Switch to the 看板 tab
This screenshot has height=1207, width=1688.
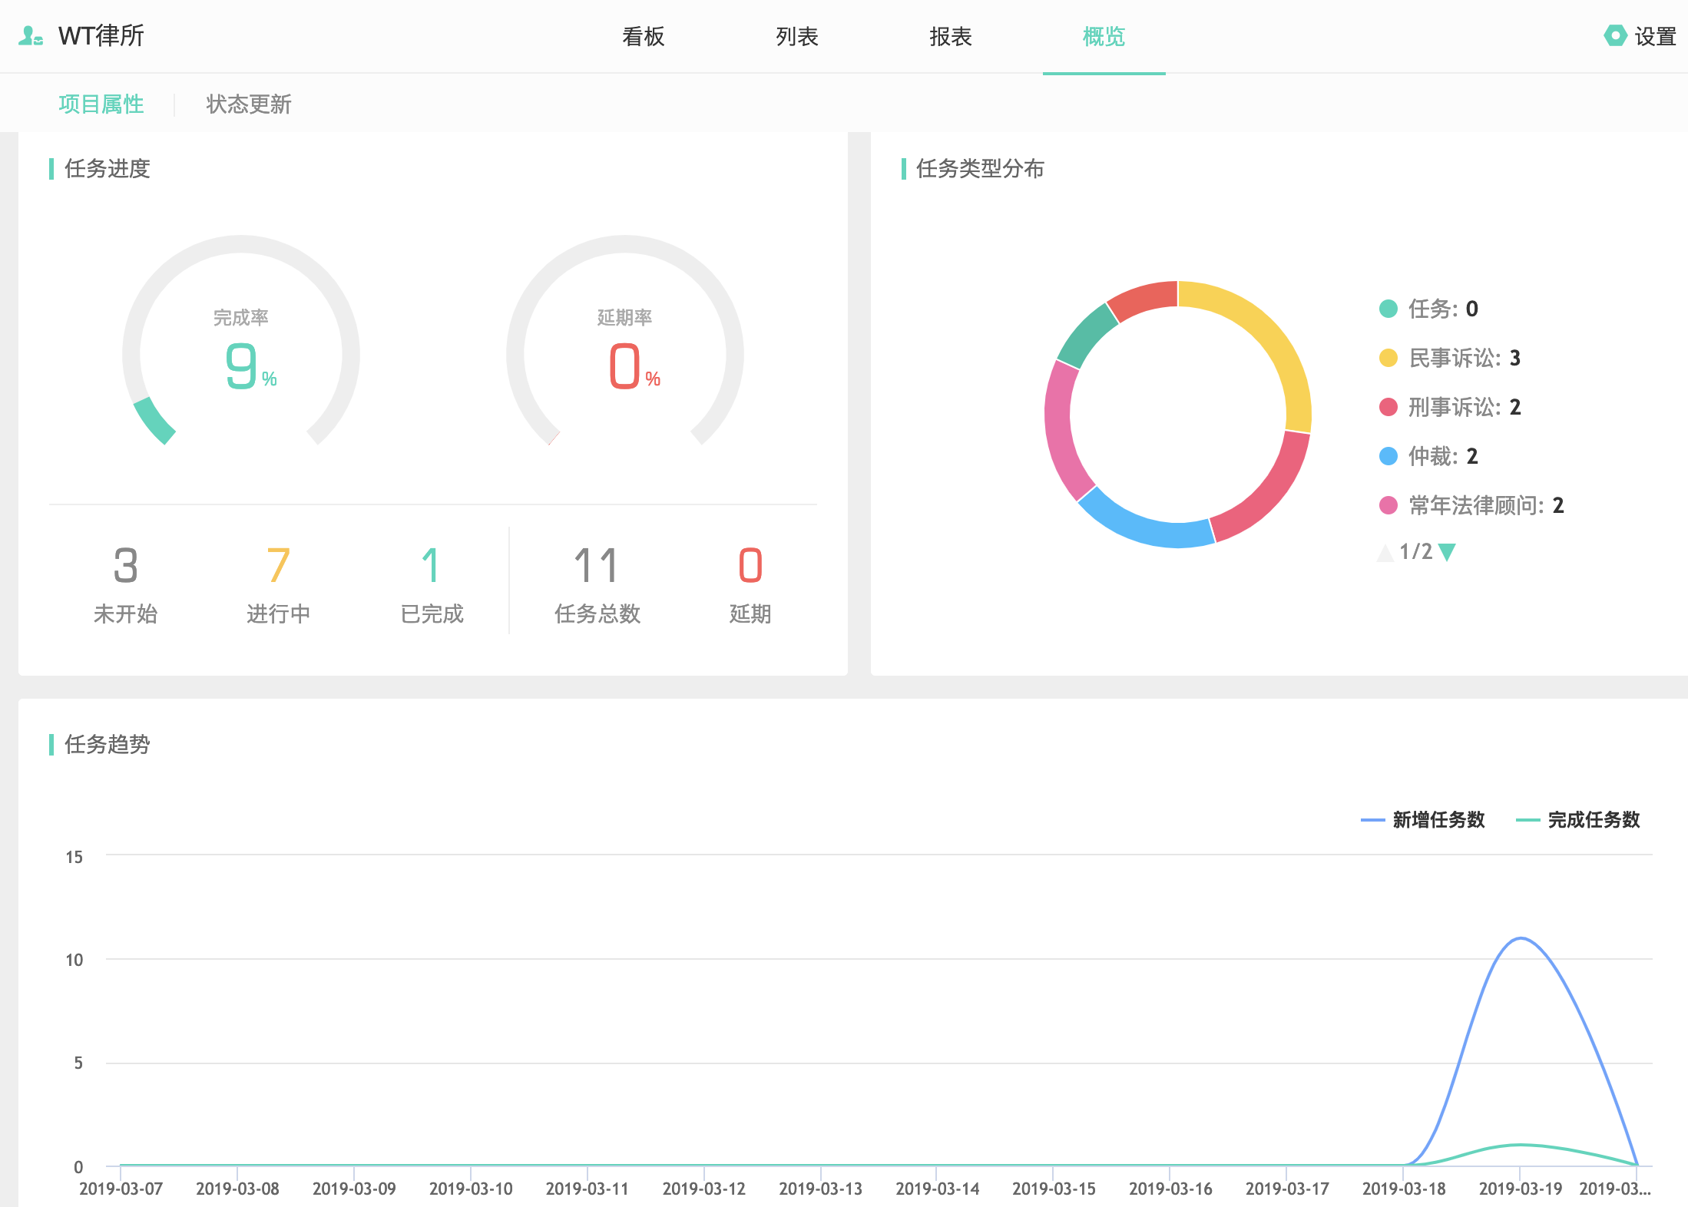[644, 36]
